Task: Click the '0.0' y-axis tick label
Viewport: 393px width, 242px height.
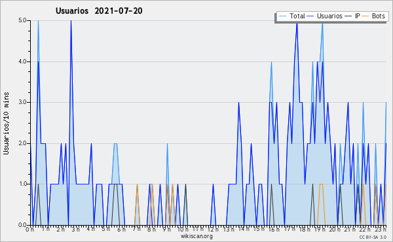Action: tap(22, 225)
